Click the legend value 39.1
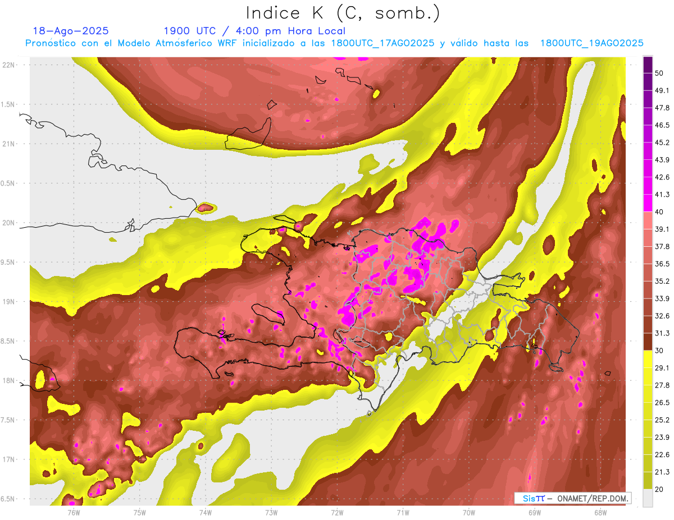 coord(662,229)
